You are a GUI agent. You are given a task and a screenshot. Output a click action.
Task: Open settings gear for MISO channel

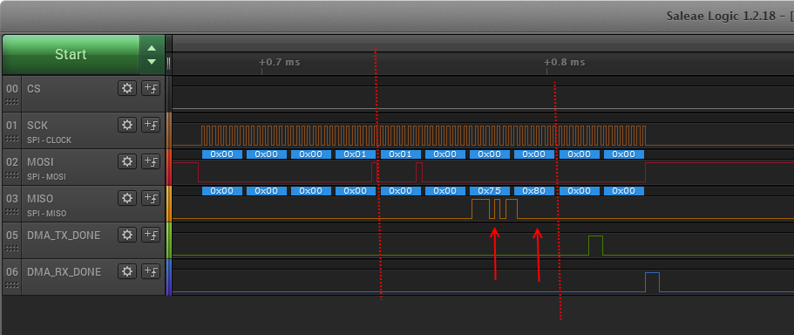pyautogui.click(x=127, y=198)
